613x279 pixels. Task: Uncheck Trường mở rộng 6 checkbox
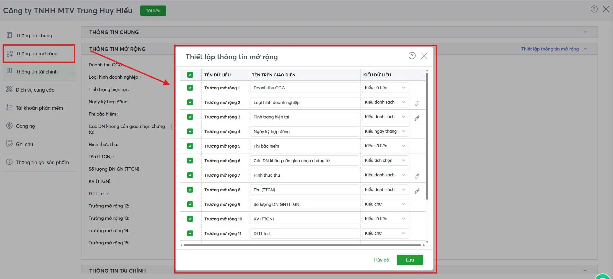(190, 161)
